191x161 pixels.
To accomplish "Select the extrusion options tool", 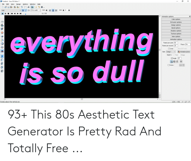I will [2, 29].
